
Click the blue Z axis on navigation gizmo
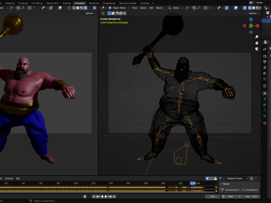[251, 19]
